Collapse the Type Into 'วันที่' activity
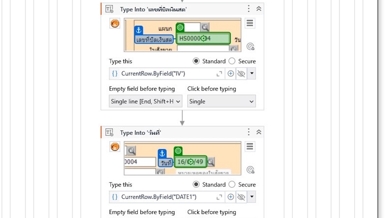The image size is (388, 218). point(259,132)
